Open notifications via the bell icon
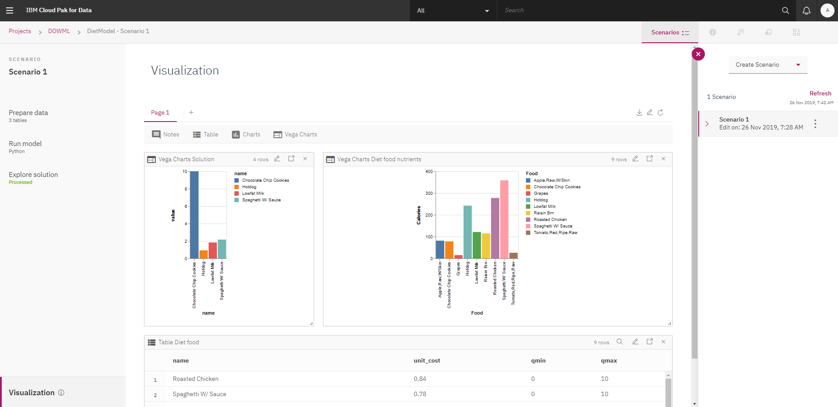 pyautogui.click(x=807, y=10)
